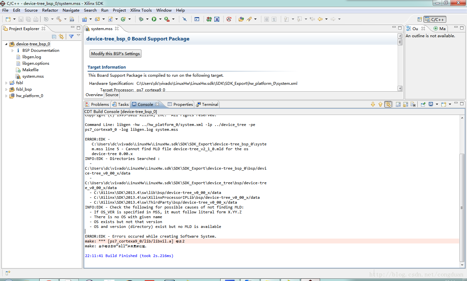This screenshot has height=281, width=467.
Task: Toggle Skip All Breakpoints button
Action: pyautogui.click(x=185, y=19)
